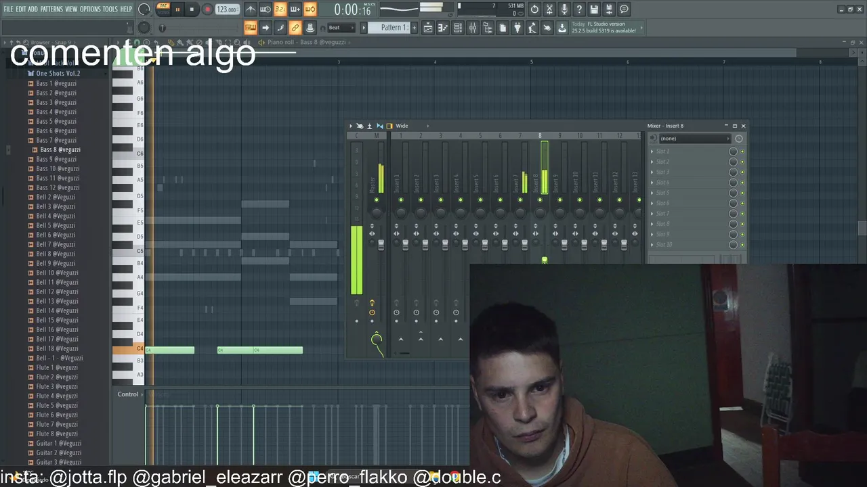This screenshot has width=867, height=487.
Task: Mute the Insert 8 mixer track LED
Action: (541, 200)
